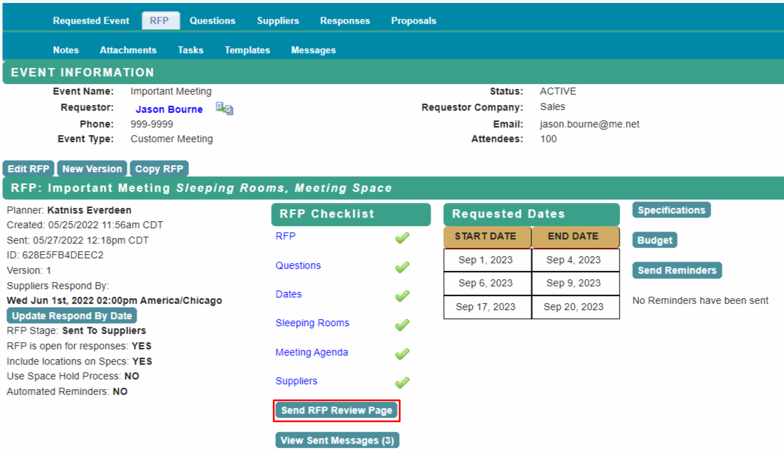Click the START DATE column header
Viewport: 784px width, 450px height.
point(486,237)
